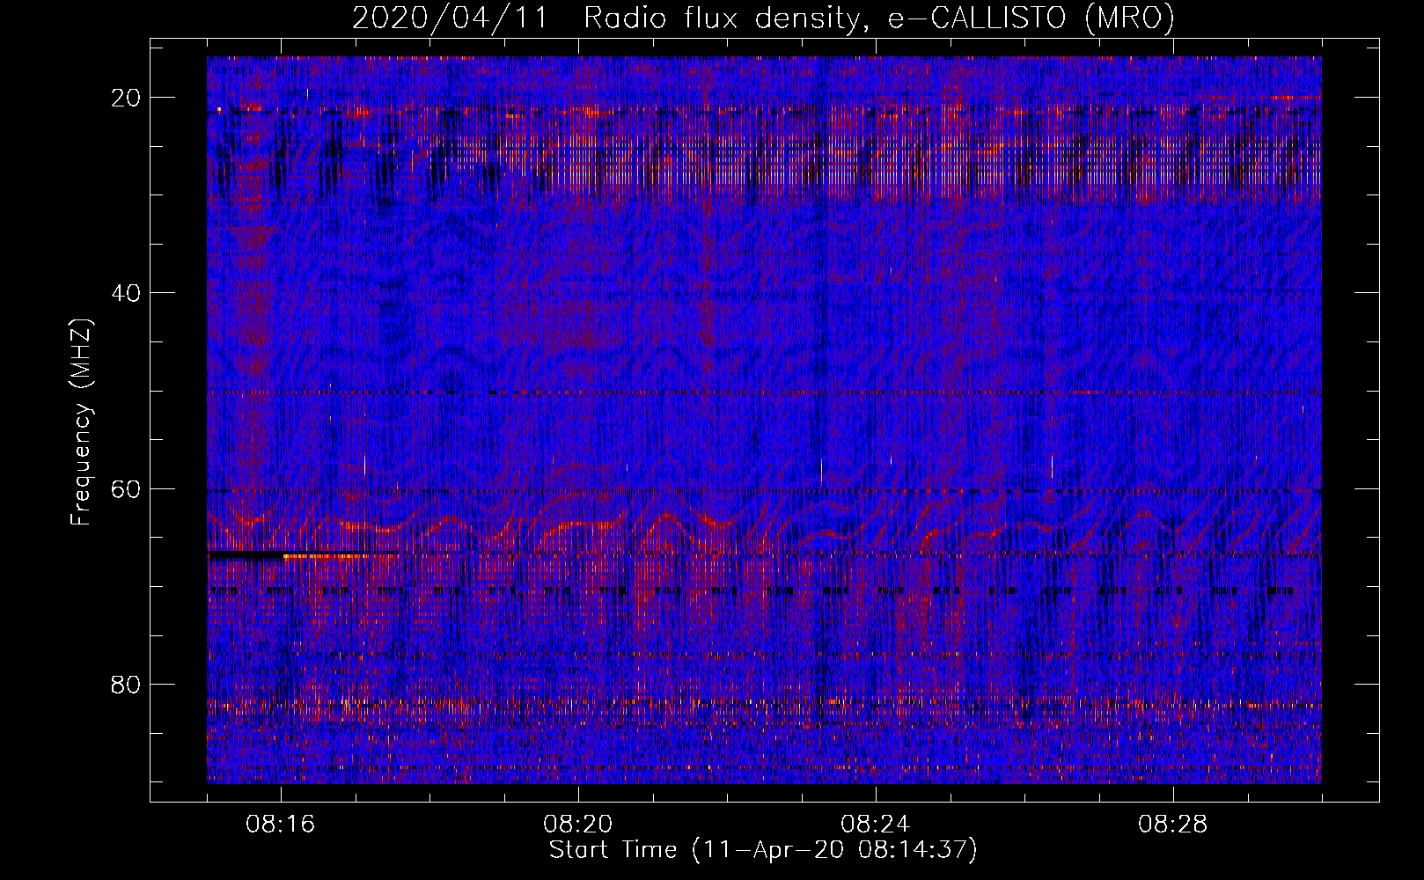Click the 08:28 time tick label

pos(1173,825)
